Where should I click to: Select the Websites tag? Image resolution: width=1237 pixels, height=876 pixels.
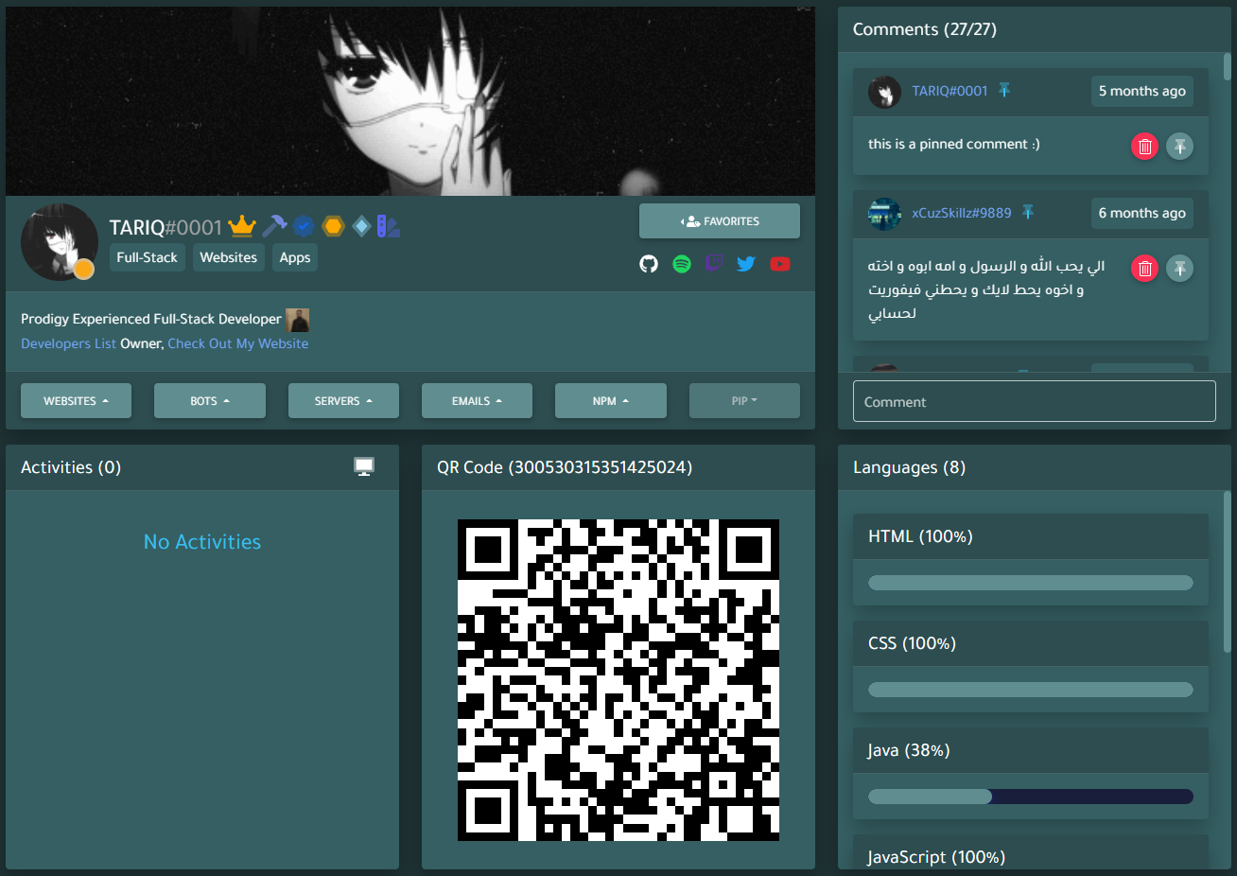pyautogui.click(x=228, y=257)
